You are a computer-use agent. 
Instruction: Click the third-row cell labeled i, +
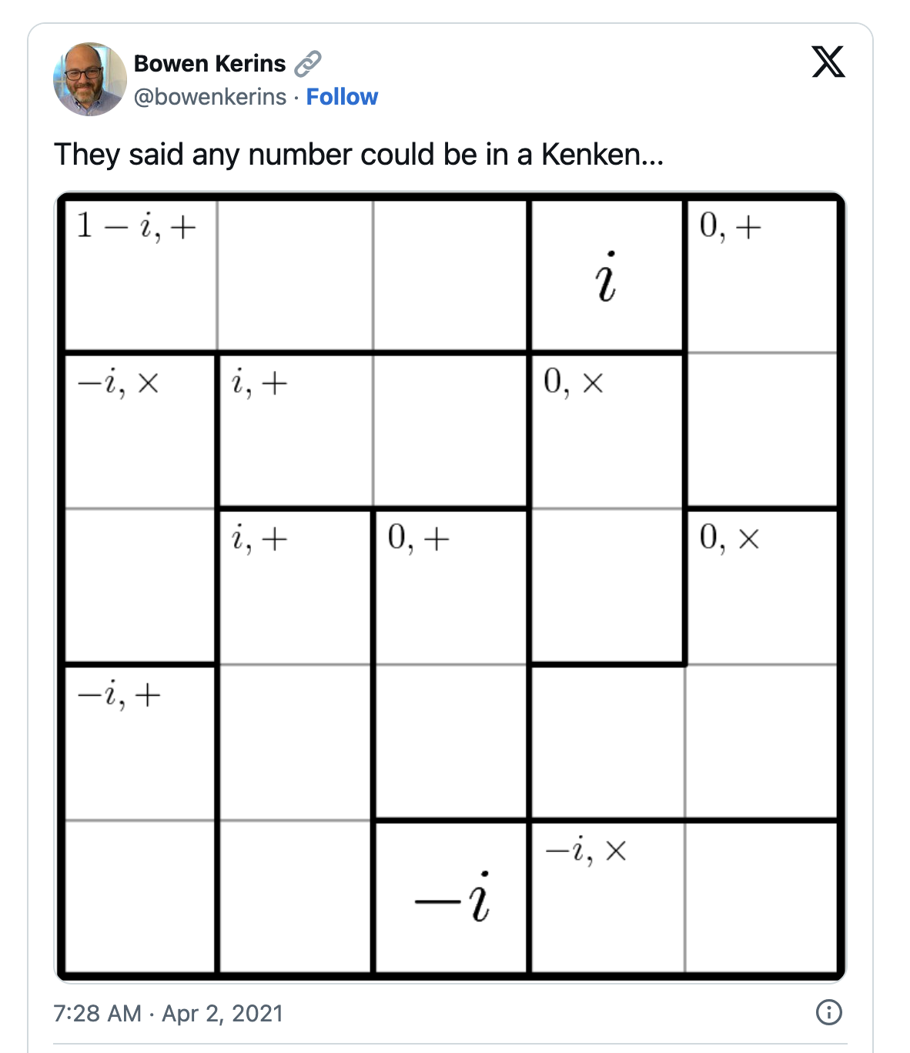coord(295,587)
